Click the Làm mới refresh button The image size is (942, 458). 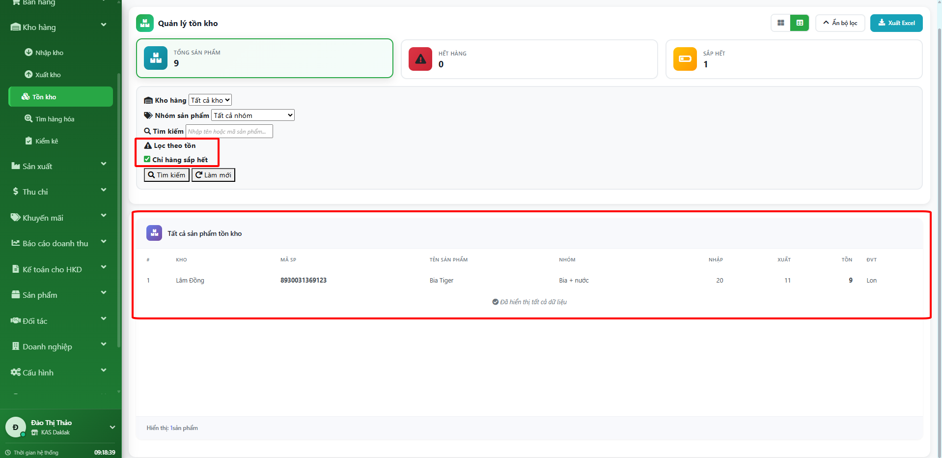[x=213, y=175]
